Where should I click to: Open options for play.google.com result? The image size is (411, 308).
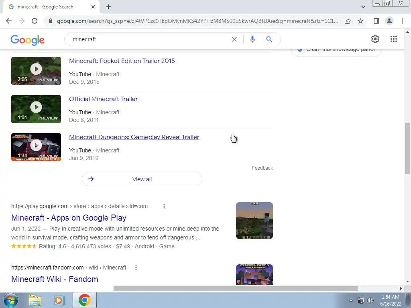(164, 206)
